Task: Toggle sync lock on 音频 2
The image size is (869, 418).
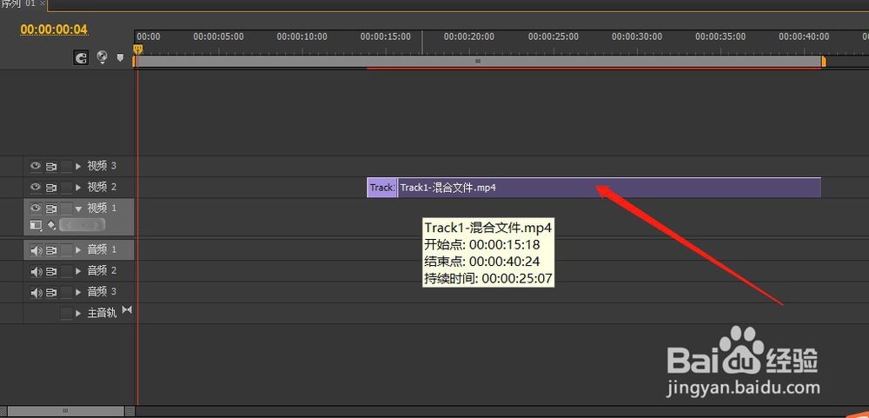Action: [x=51, y=271]
